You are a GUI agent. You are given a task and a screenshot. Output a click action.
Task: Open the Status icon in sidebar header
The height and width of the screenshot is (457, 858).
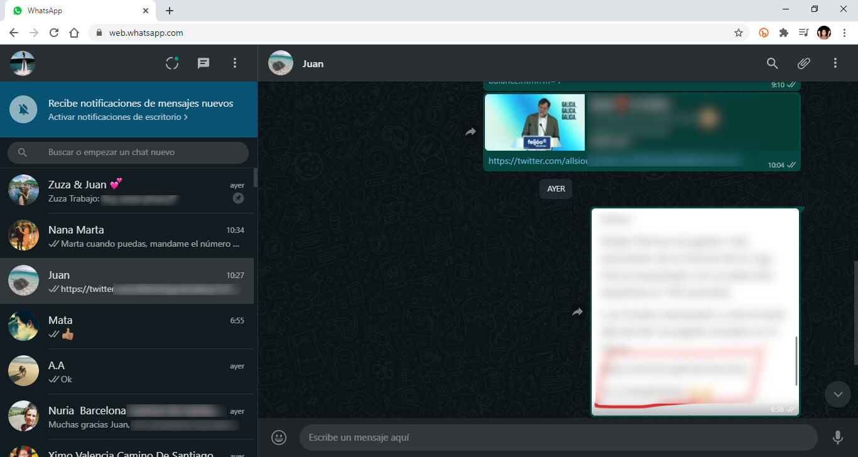pyautogui.click(x=172, y=63)
